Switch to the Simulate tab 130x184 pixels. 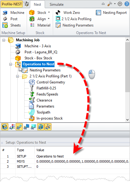(57, 5)
